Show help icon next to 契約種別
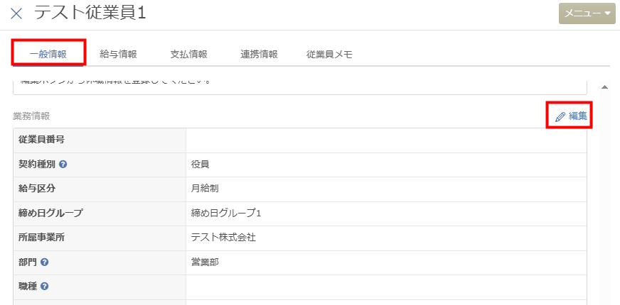Image resolution: width=620 pixels, height=305 pixels. [63, 165]
